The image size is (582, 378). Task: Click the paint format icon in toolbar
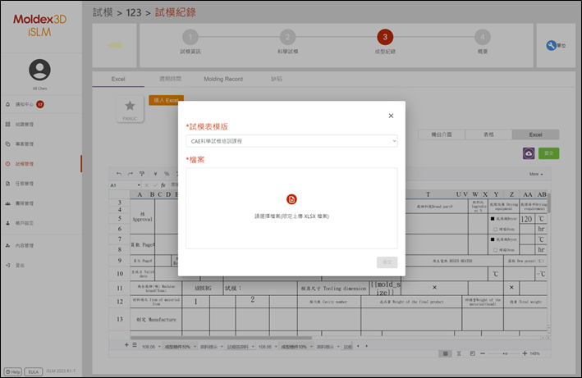[142, 174]
